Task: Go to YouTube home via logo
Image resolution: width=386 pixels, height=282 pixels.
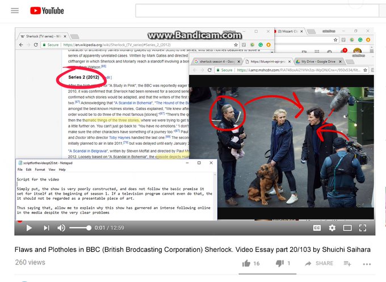Action: pyautogui.click(x=47, y=11)
